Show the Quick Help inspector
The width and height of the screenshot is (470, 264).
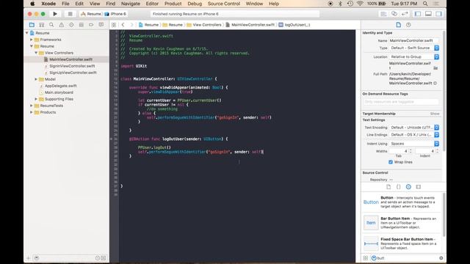click(x=408, y=25)
